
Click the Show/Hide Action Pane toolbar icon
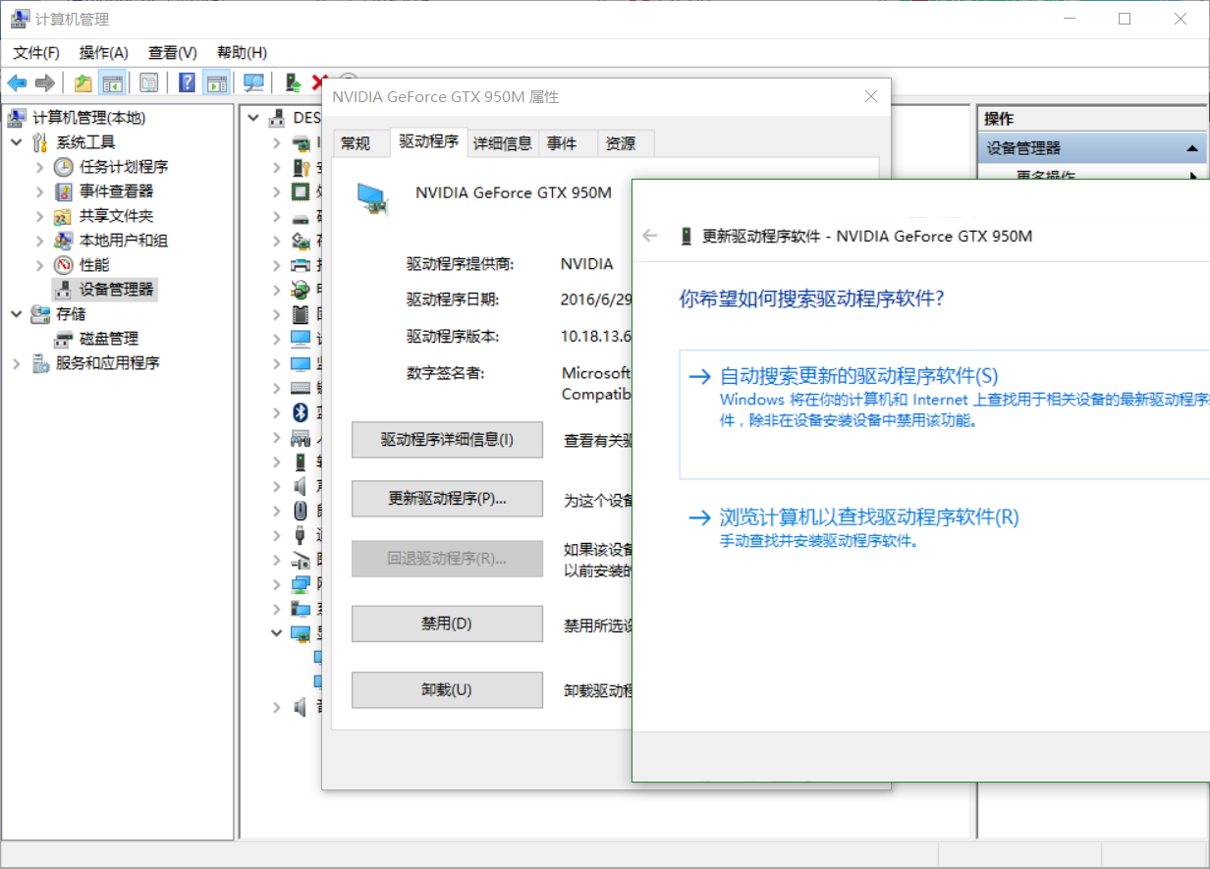[x=216, y=82]
